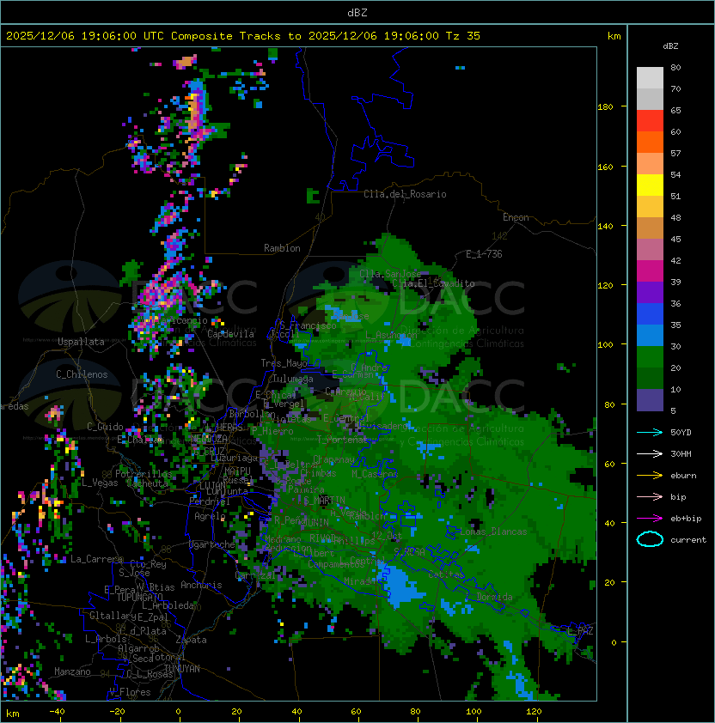The image size is (715, 723).
Task: Click the 'Perdriel' place label
Action: pos(209,501)
